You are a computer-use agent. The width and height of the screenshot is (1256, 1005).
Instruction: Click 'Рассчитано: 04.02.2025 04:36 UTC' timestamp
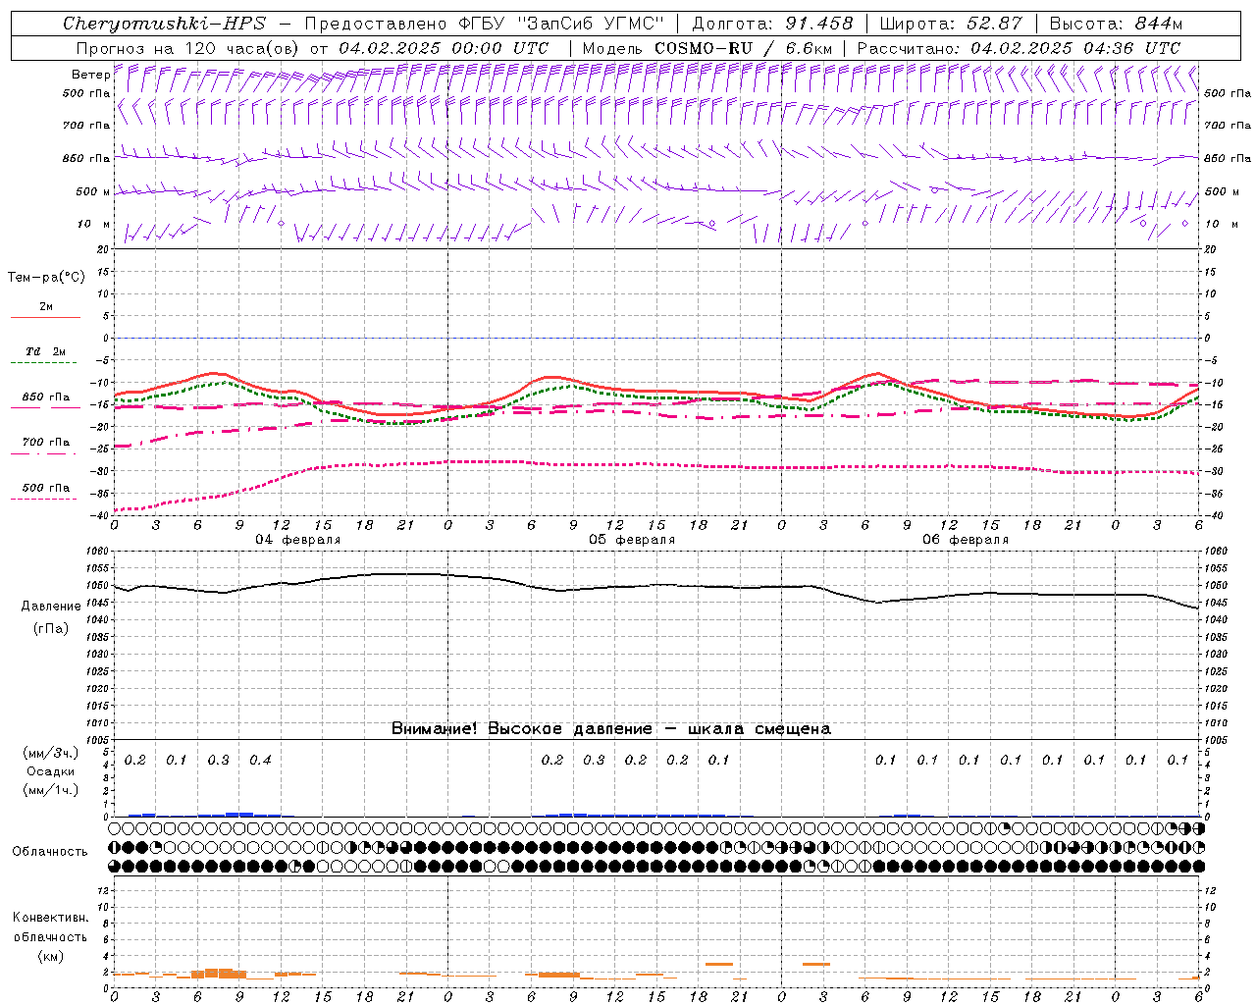click(1019, 48)
